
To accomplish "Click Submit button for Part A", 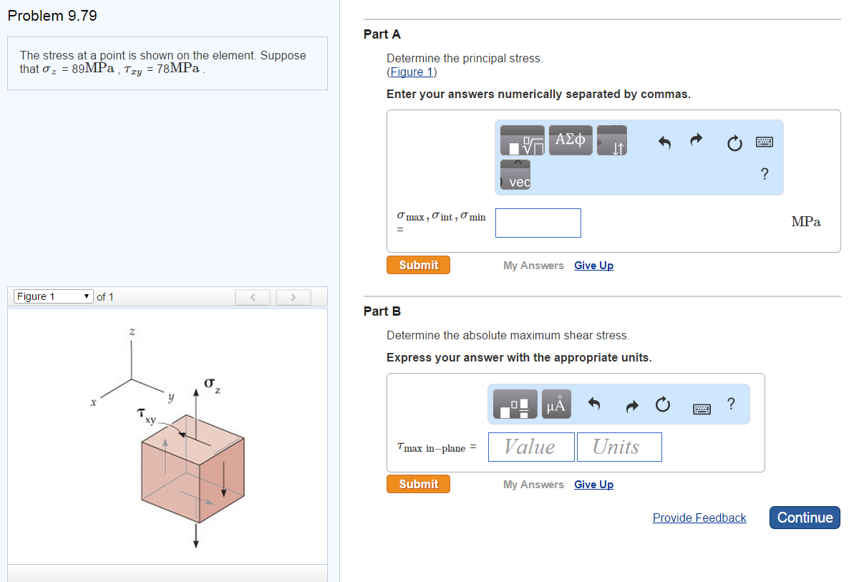I will pos(418,265).
